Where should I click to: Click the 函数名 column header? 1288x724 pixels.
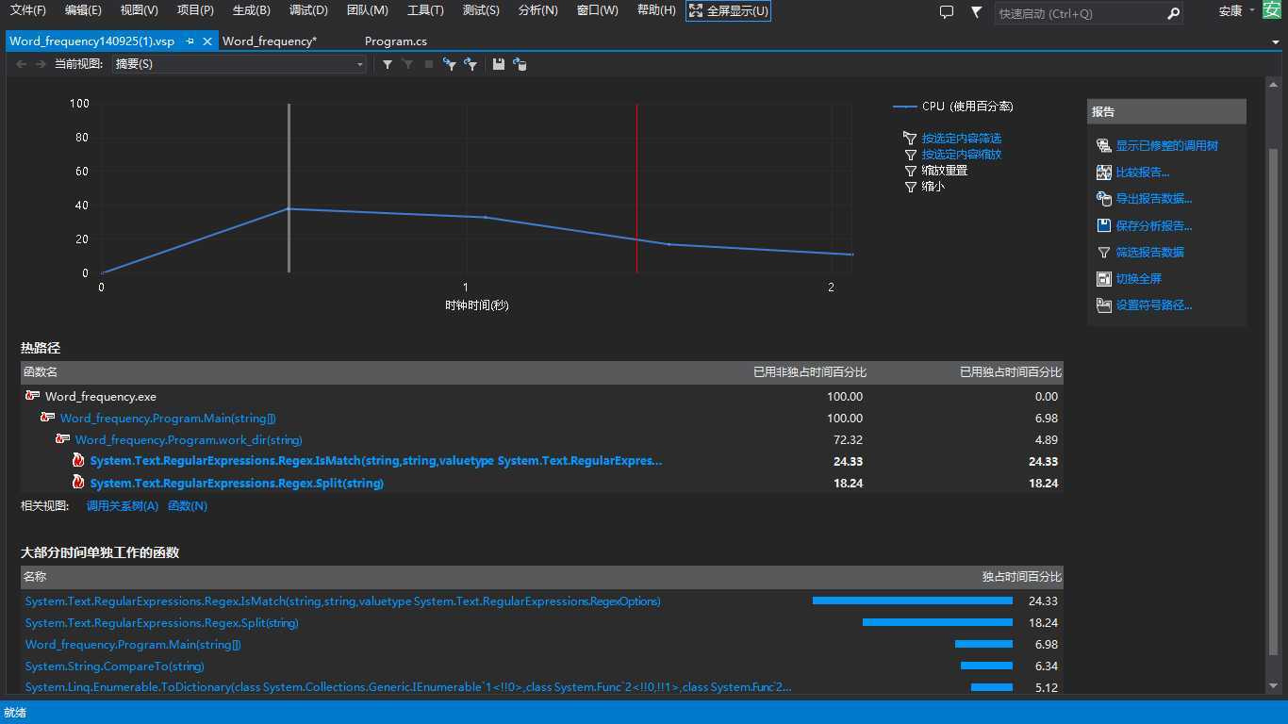click(x=41, y=372)
